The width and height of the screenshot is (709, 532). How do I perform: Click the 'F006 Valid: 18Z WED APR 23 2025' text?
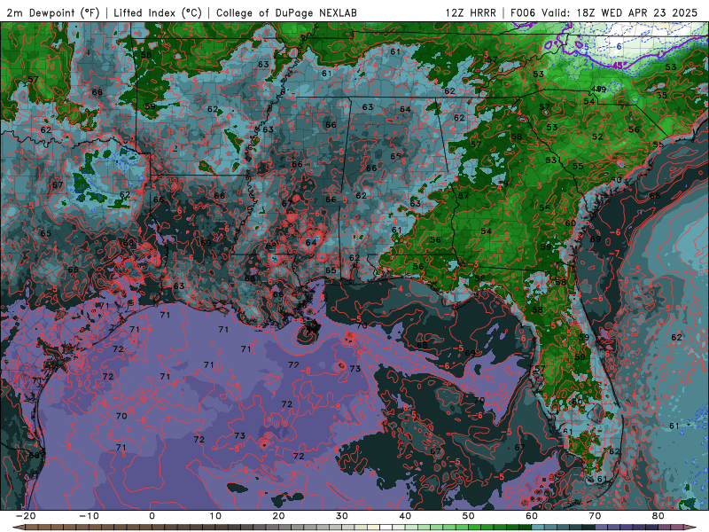[604, 12]
